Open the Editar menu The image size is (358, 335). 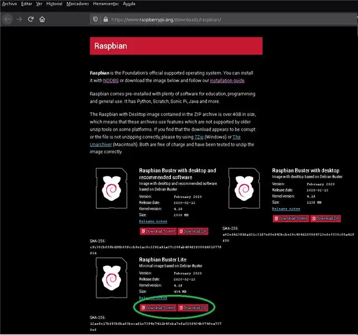point(26,4)
